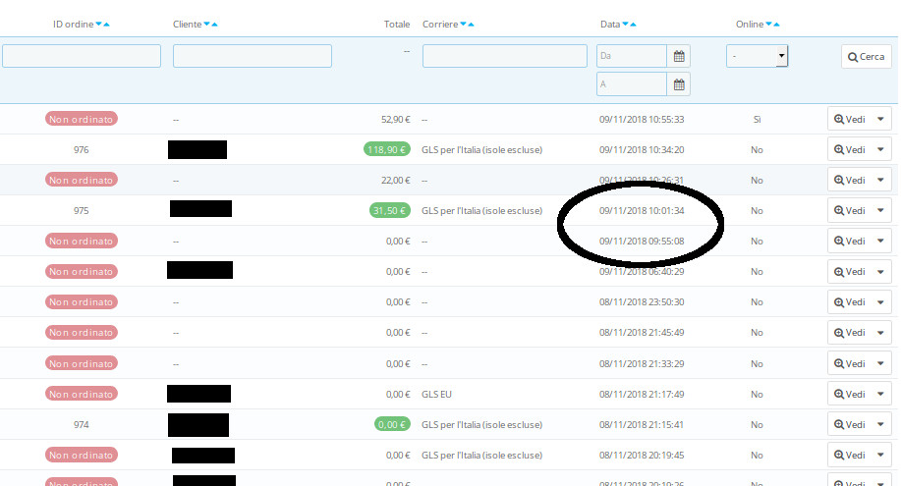View cart dated 08/11/2018 21:33:29

(x=849, y=363)
